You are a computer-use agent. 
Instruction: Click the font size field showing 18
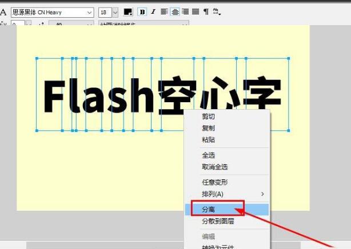click(105, 13)
